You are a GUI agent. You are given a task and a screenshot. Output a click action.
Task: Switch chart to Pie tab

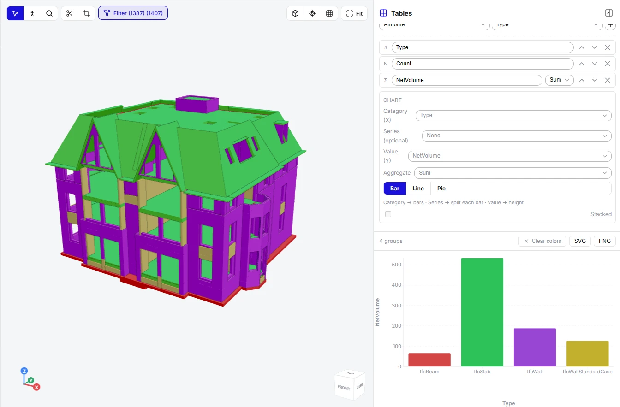point(441,189)
